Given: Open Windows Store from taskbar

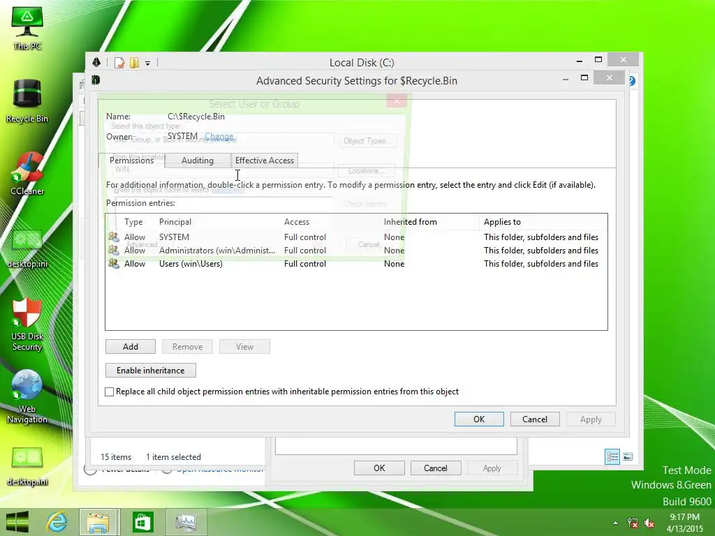Looking at the screenshot, I should tap(142, 522).
